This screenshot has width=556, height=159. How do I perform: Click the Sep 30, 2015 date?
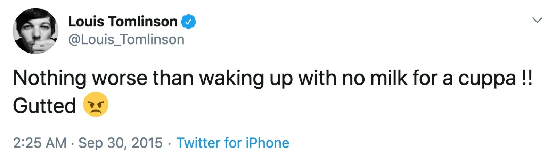120,143
